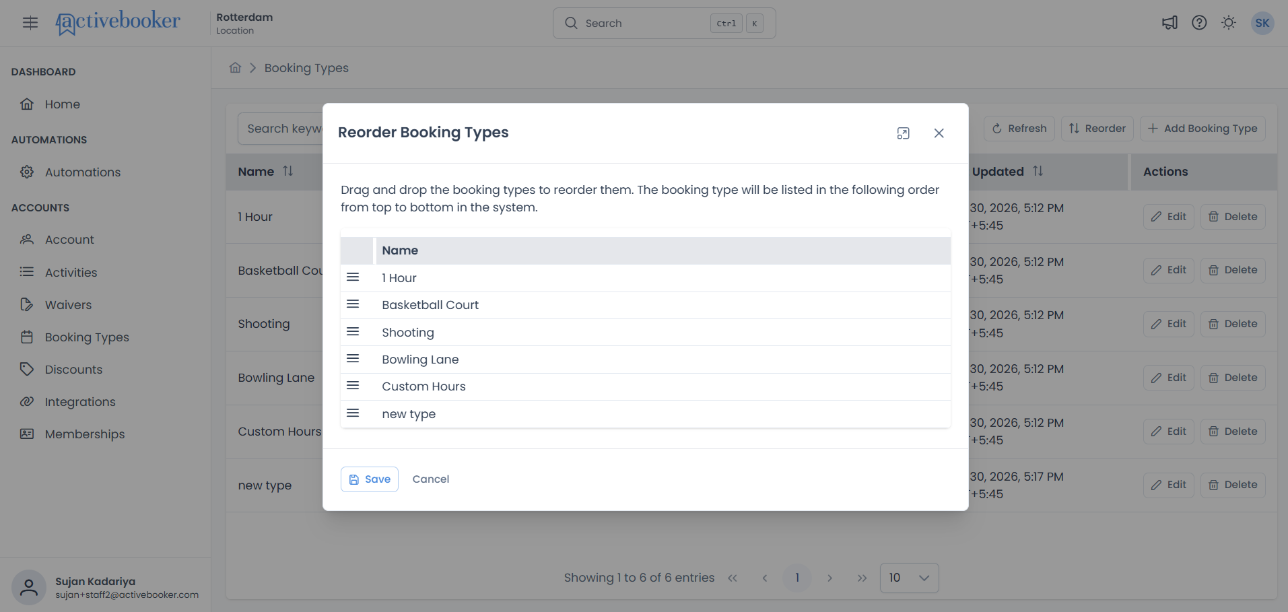Image resolution: width=1288 pixels, height=612 pixels.
Task: Edit the Shooting booking type
Action: click(1169, 324)
